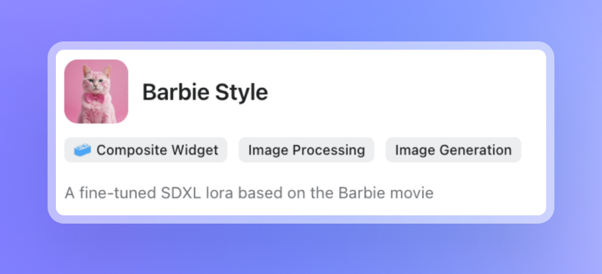Click the cat's face in the app icon

97,79
